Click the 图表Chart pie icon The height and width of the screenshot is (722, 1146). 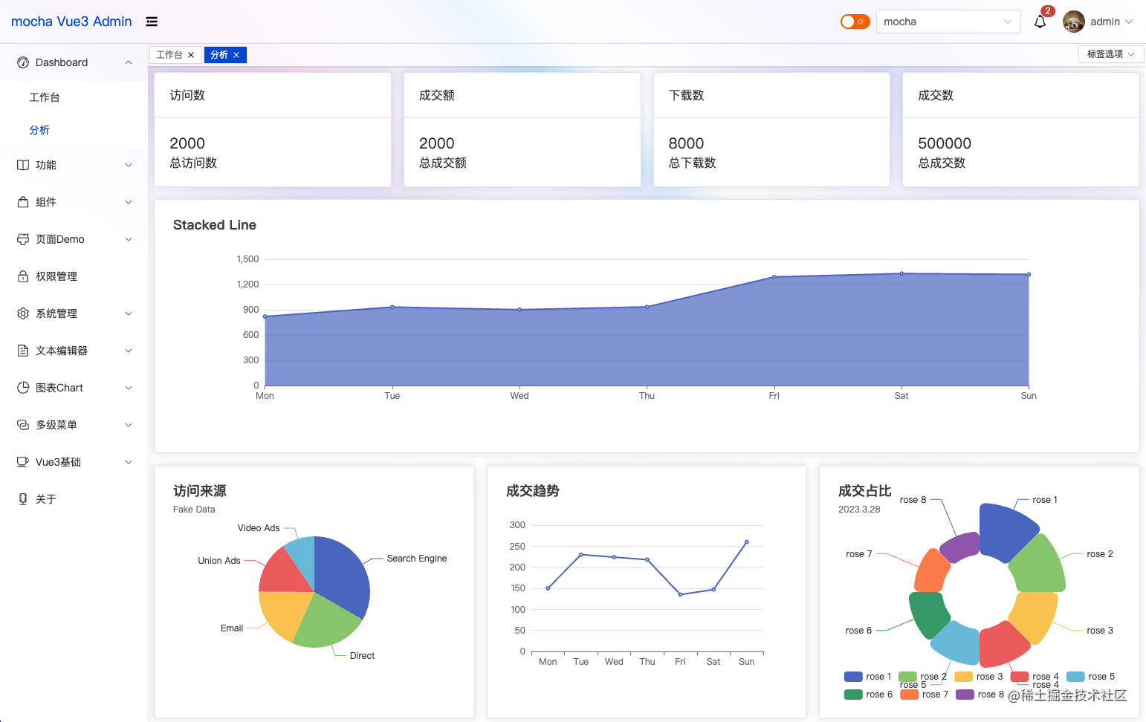[x=23, y=388]
